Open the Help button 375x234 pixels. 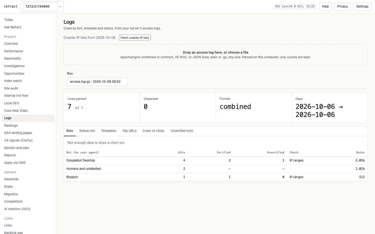(x=325, y=6)
